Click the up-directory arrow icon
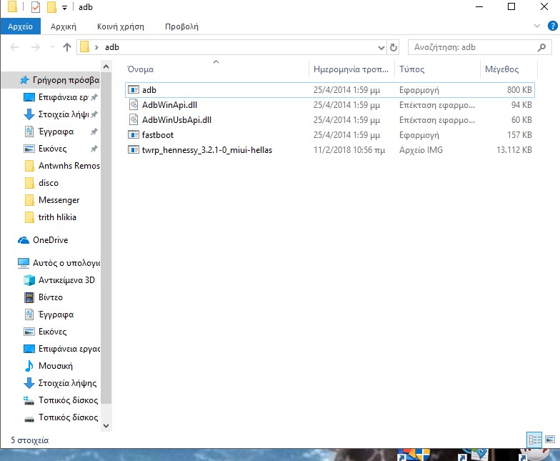Screen dimensions: 560x461 [x=67, y=47]
